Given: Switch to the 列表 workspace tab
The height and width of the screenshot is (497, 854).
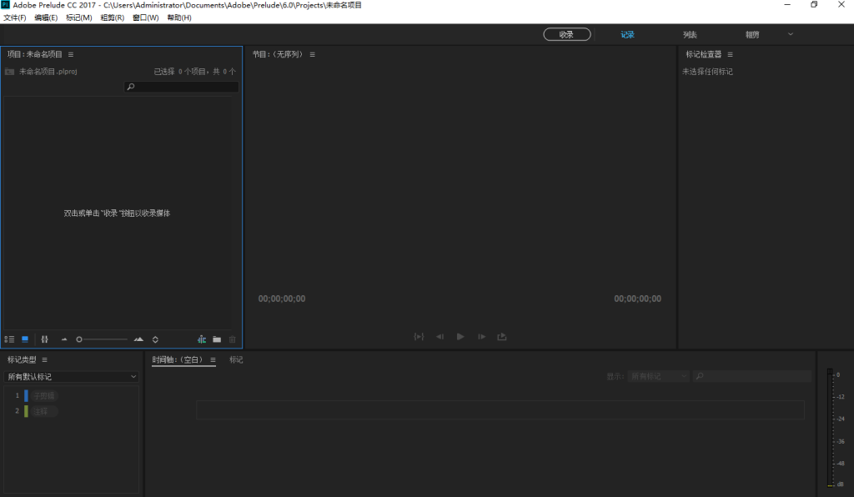Looking at the screenshot, I should pyautogui.click(x=691, y=34).
